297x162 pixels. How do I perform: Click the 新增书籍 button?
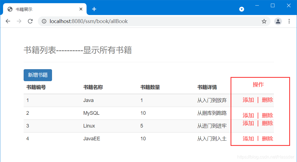38,75
